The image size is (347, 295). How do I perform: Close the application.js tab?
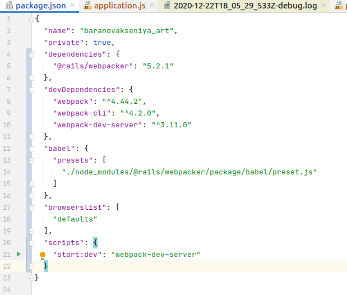[152, 5]
